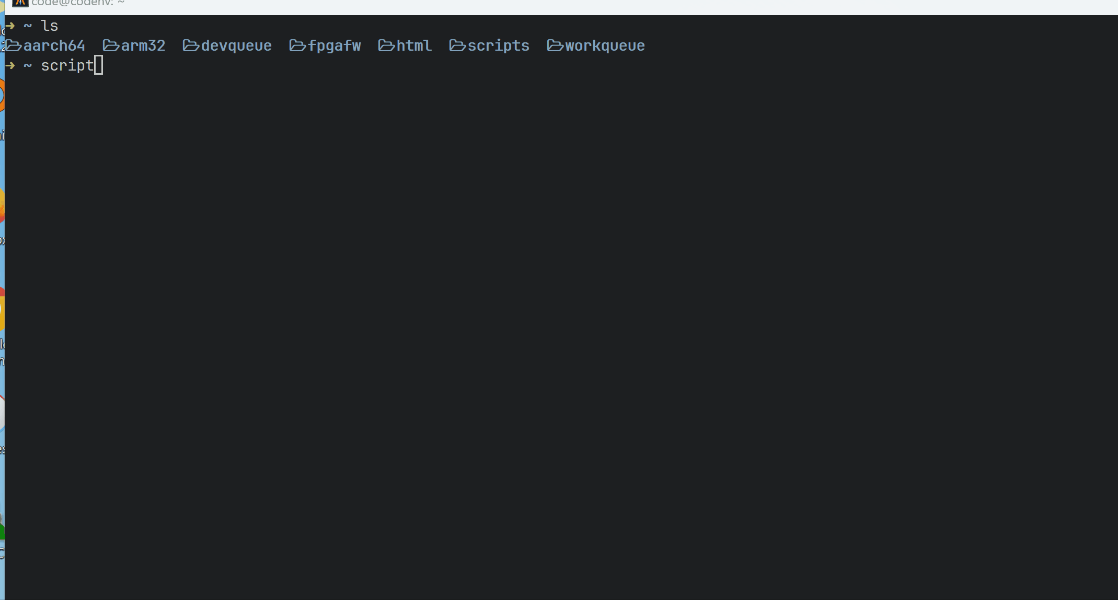The width and height of the screenshot is (1118, 600).
Task: Click the folder icon beside workqueue
Action: coord(555,45)
